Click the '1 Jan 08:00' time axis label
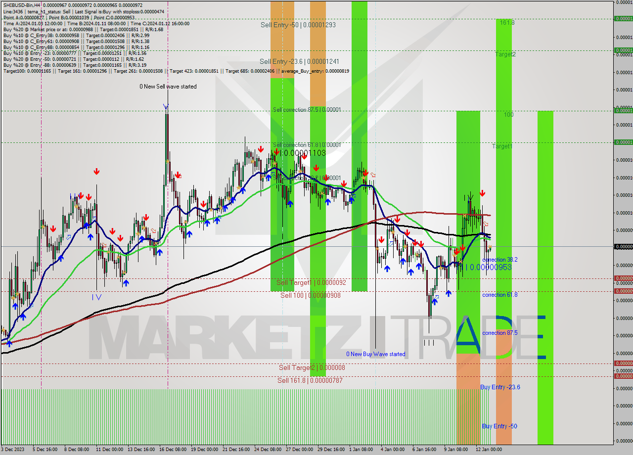The height and width of the screenshot is (455, 633). click(361, 450)
